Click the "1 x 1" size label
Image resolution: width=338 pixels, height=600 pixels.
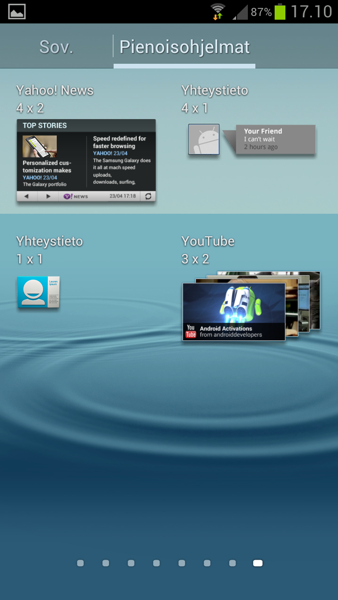click(30, 259)
